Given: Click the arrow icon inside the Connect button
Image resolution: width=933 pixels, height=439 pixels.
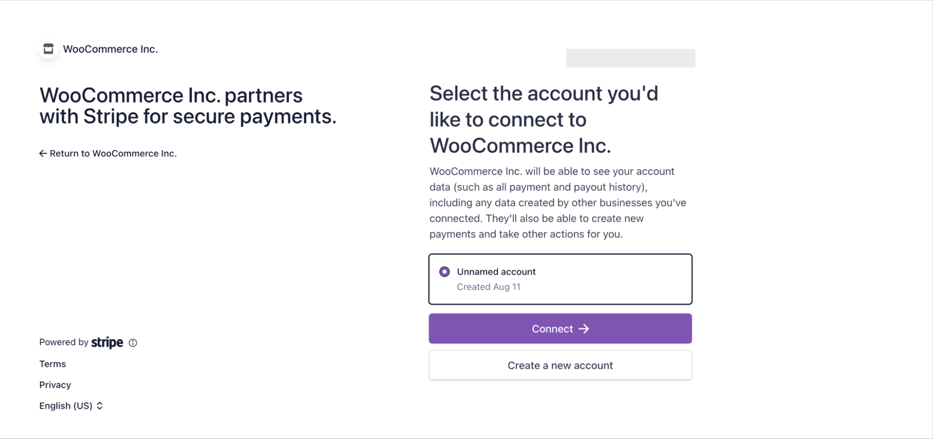Looking at the screenshot, I should (x=585, y=329).
